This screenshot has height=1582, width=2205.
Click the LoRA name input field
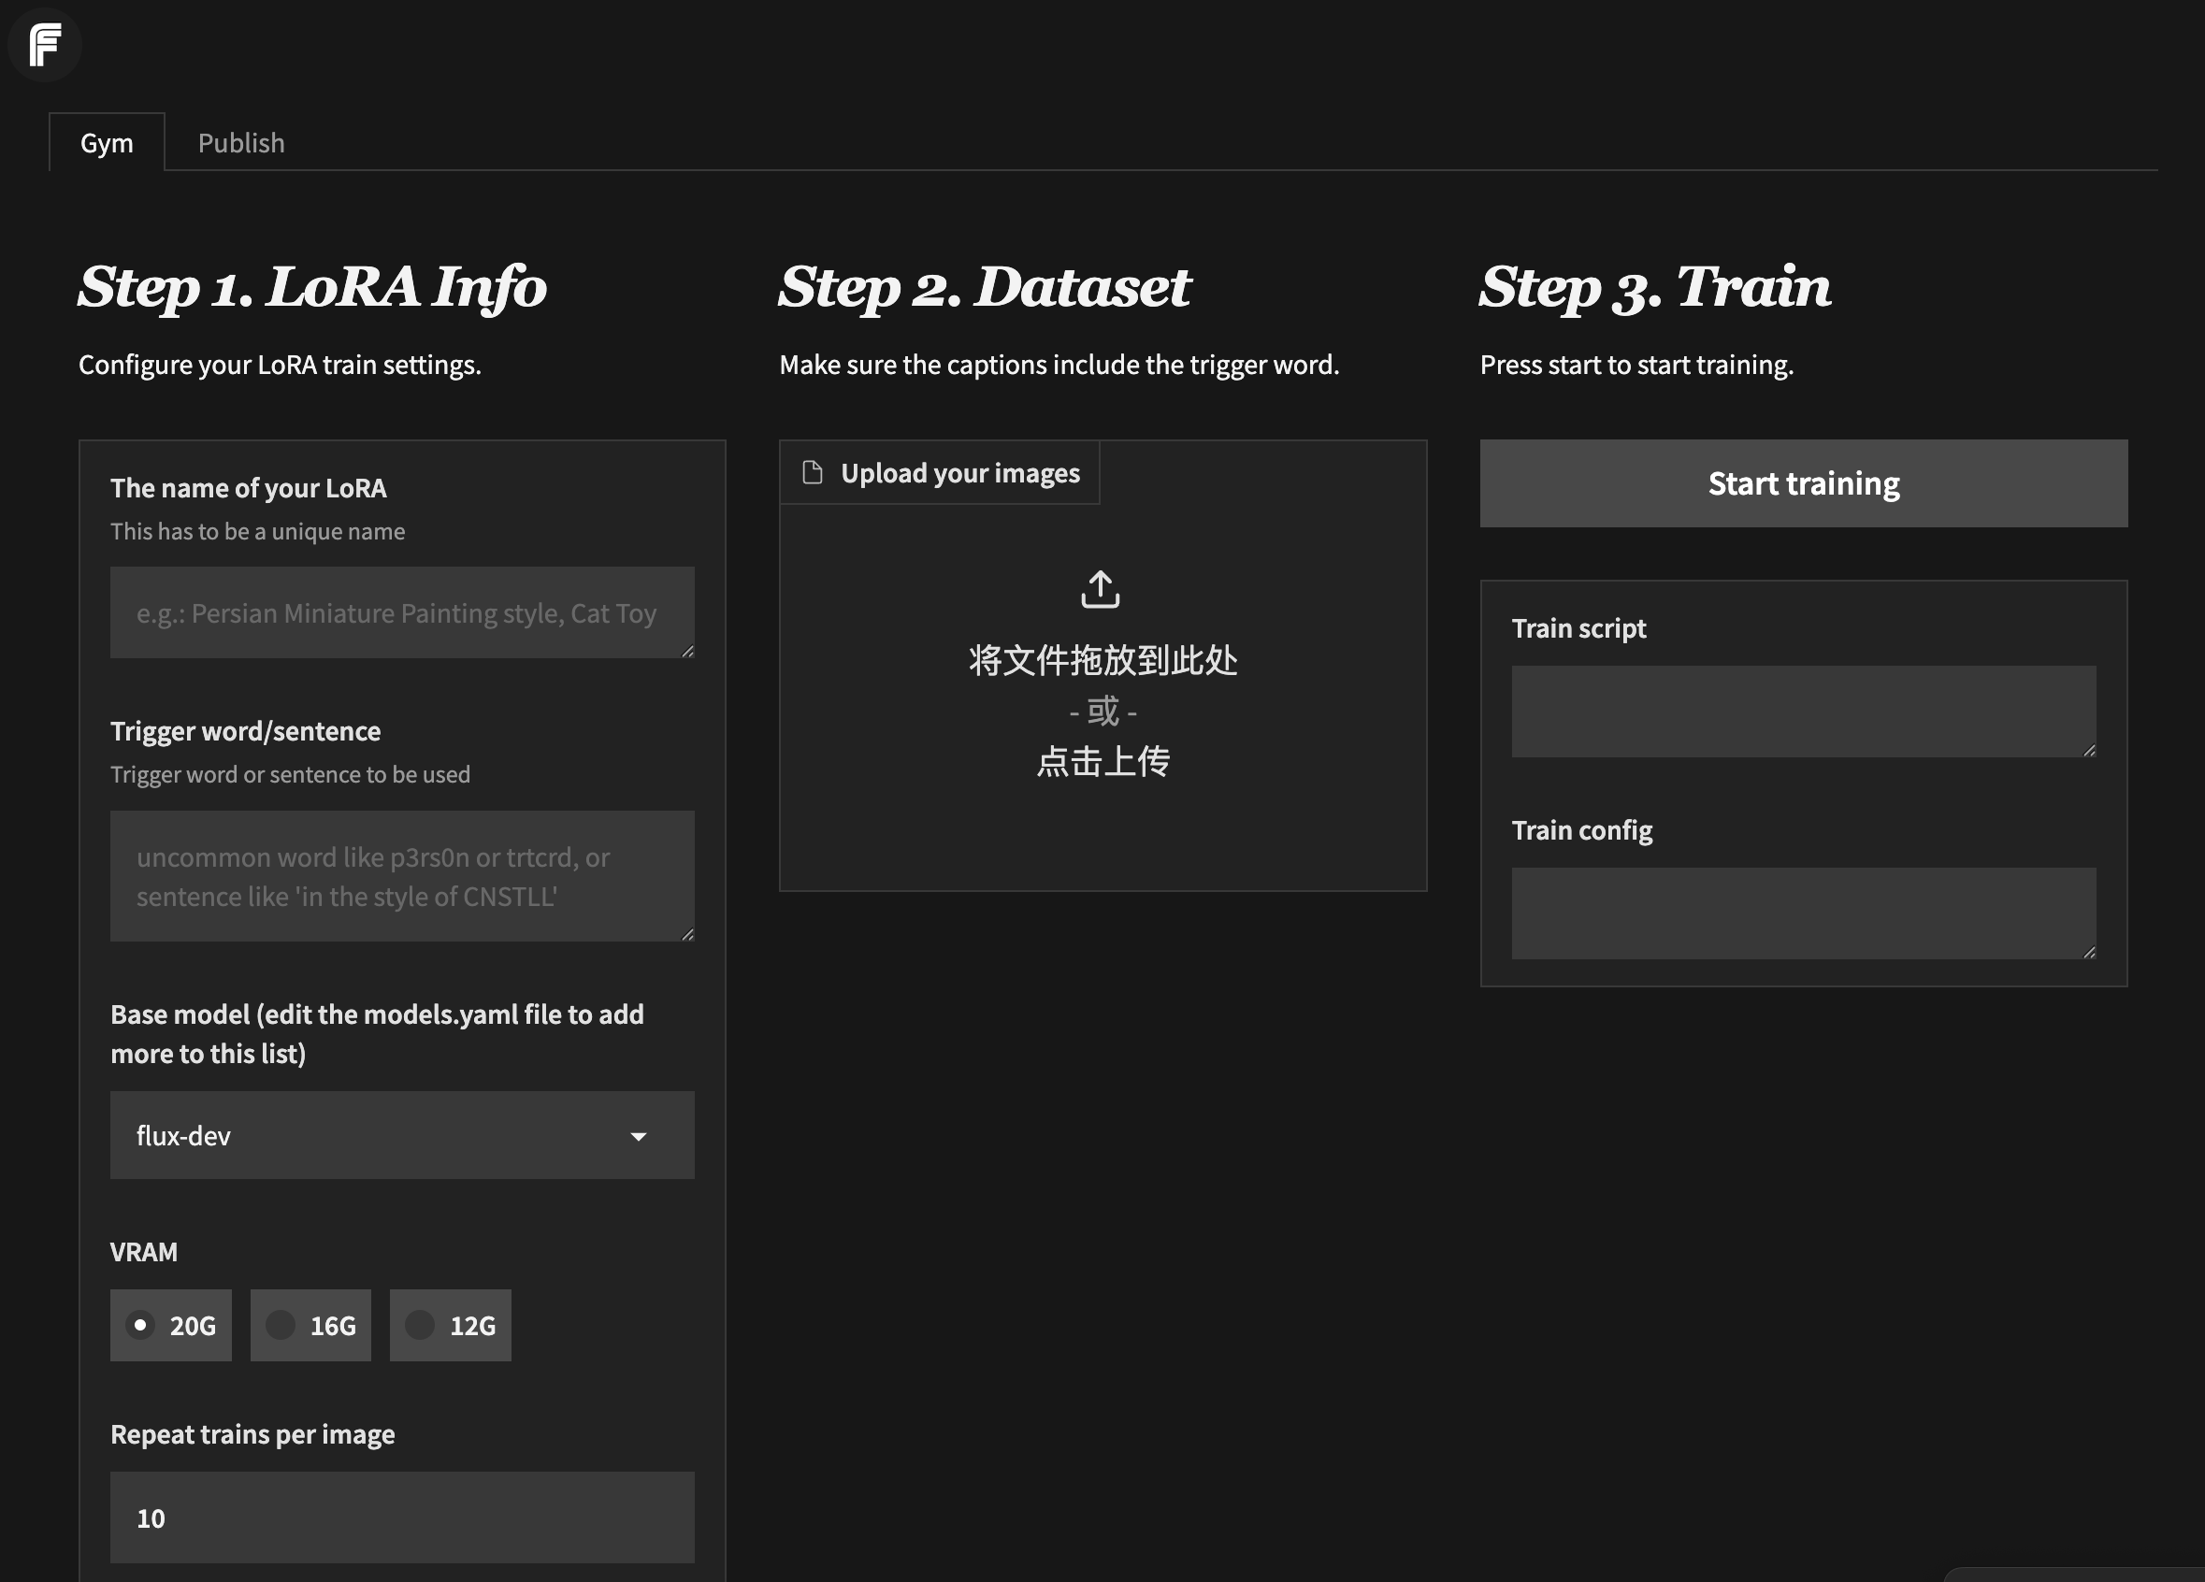(401, 612)
